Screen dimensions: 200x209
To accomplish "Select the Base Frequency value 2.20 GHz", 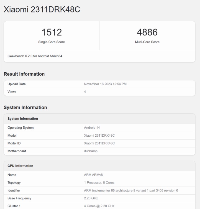I will tap(91, 198).
